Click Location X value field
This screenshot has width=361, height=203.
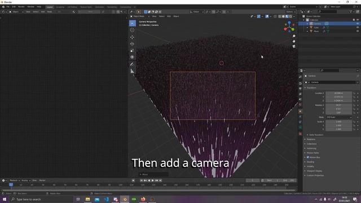point(338,93)
